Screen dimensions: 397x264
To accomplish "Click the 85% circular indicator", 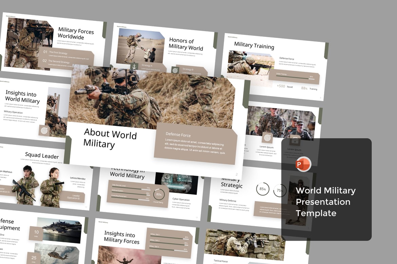I will point(263,189).
